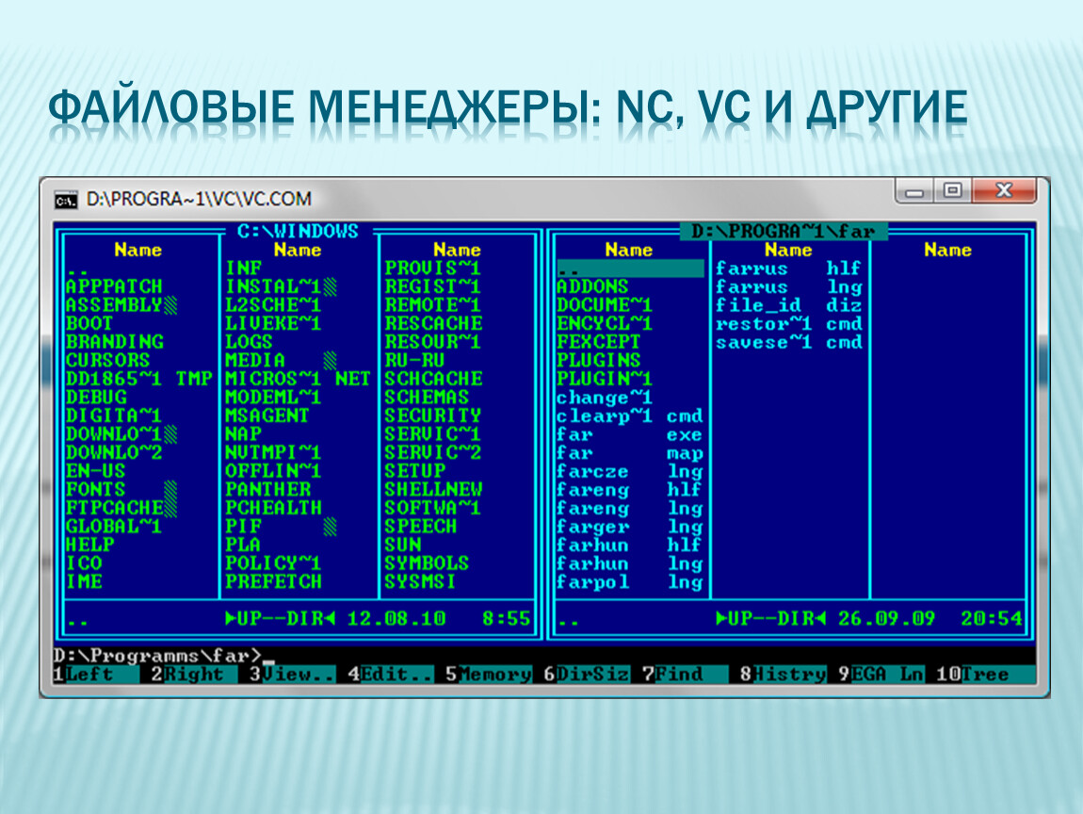Screen dimensions: 1083x814
Task: Select the FONTS folder
Action: tap(95, 490)
